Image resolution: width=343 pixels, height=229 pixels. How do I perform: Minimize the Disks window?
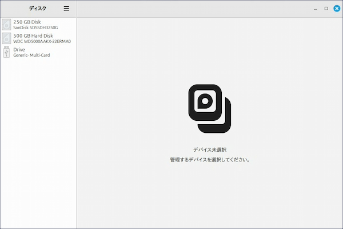[x=316, y=9]
